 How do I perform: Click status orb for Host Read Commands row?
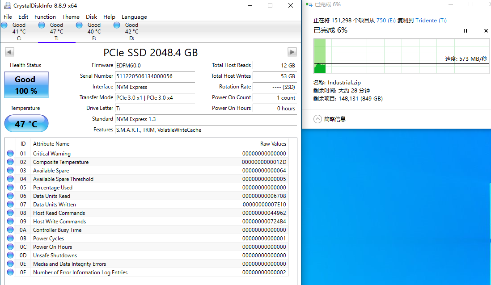pos(10,213)
